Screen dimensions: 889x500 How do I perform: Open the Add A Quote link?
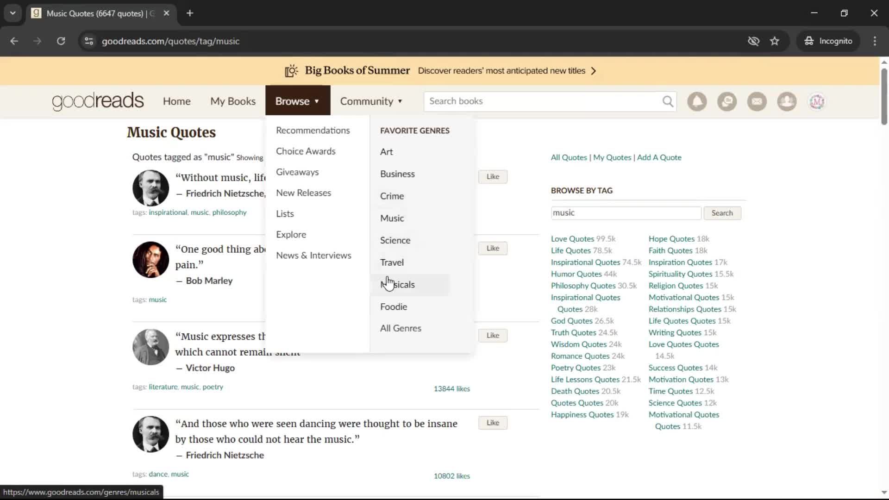(x=659, y=157)
